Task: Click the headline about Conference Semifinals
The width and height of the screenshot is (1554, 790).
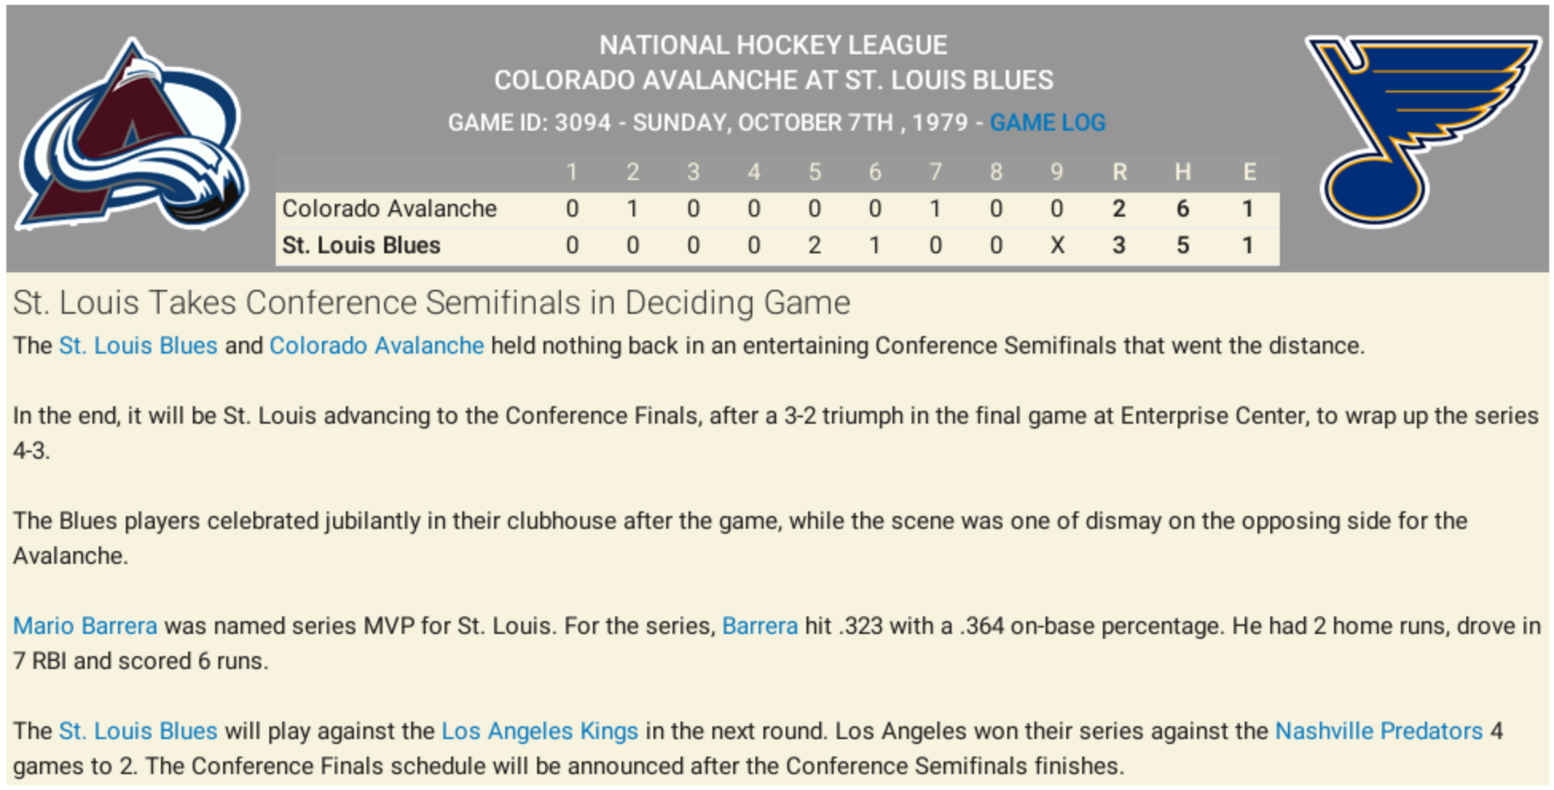Action: click(431, 303)
